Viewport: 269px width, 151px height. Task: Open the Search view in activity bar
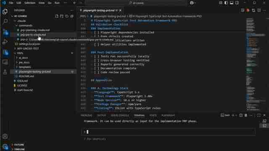pyautogui.click(x=5, y=21)
